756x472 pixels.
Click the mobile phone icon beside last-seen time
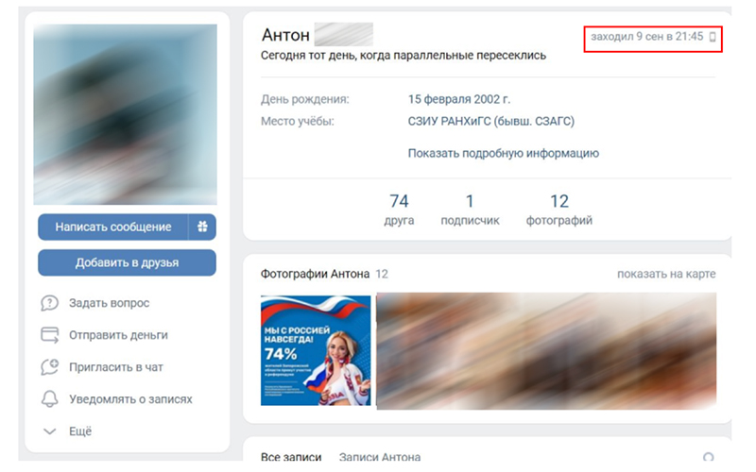[x=713, y=37]
